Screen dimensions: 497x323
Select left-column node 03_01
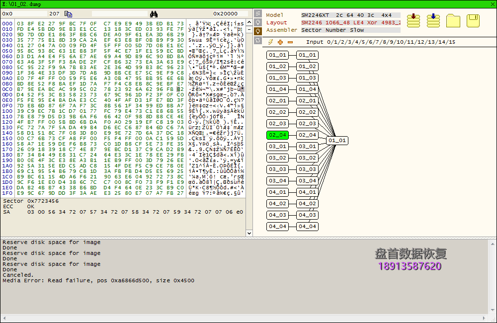tap(277, 147)
